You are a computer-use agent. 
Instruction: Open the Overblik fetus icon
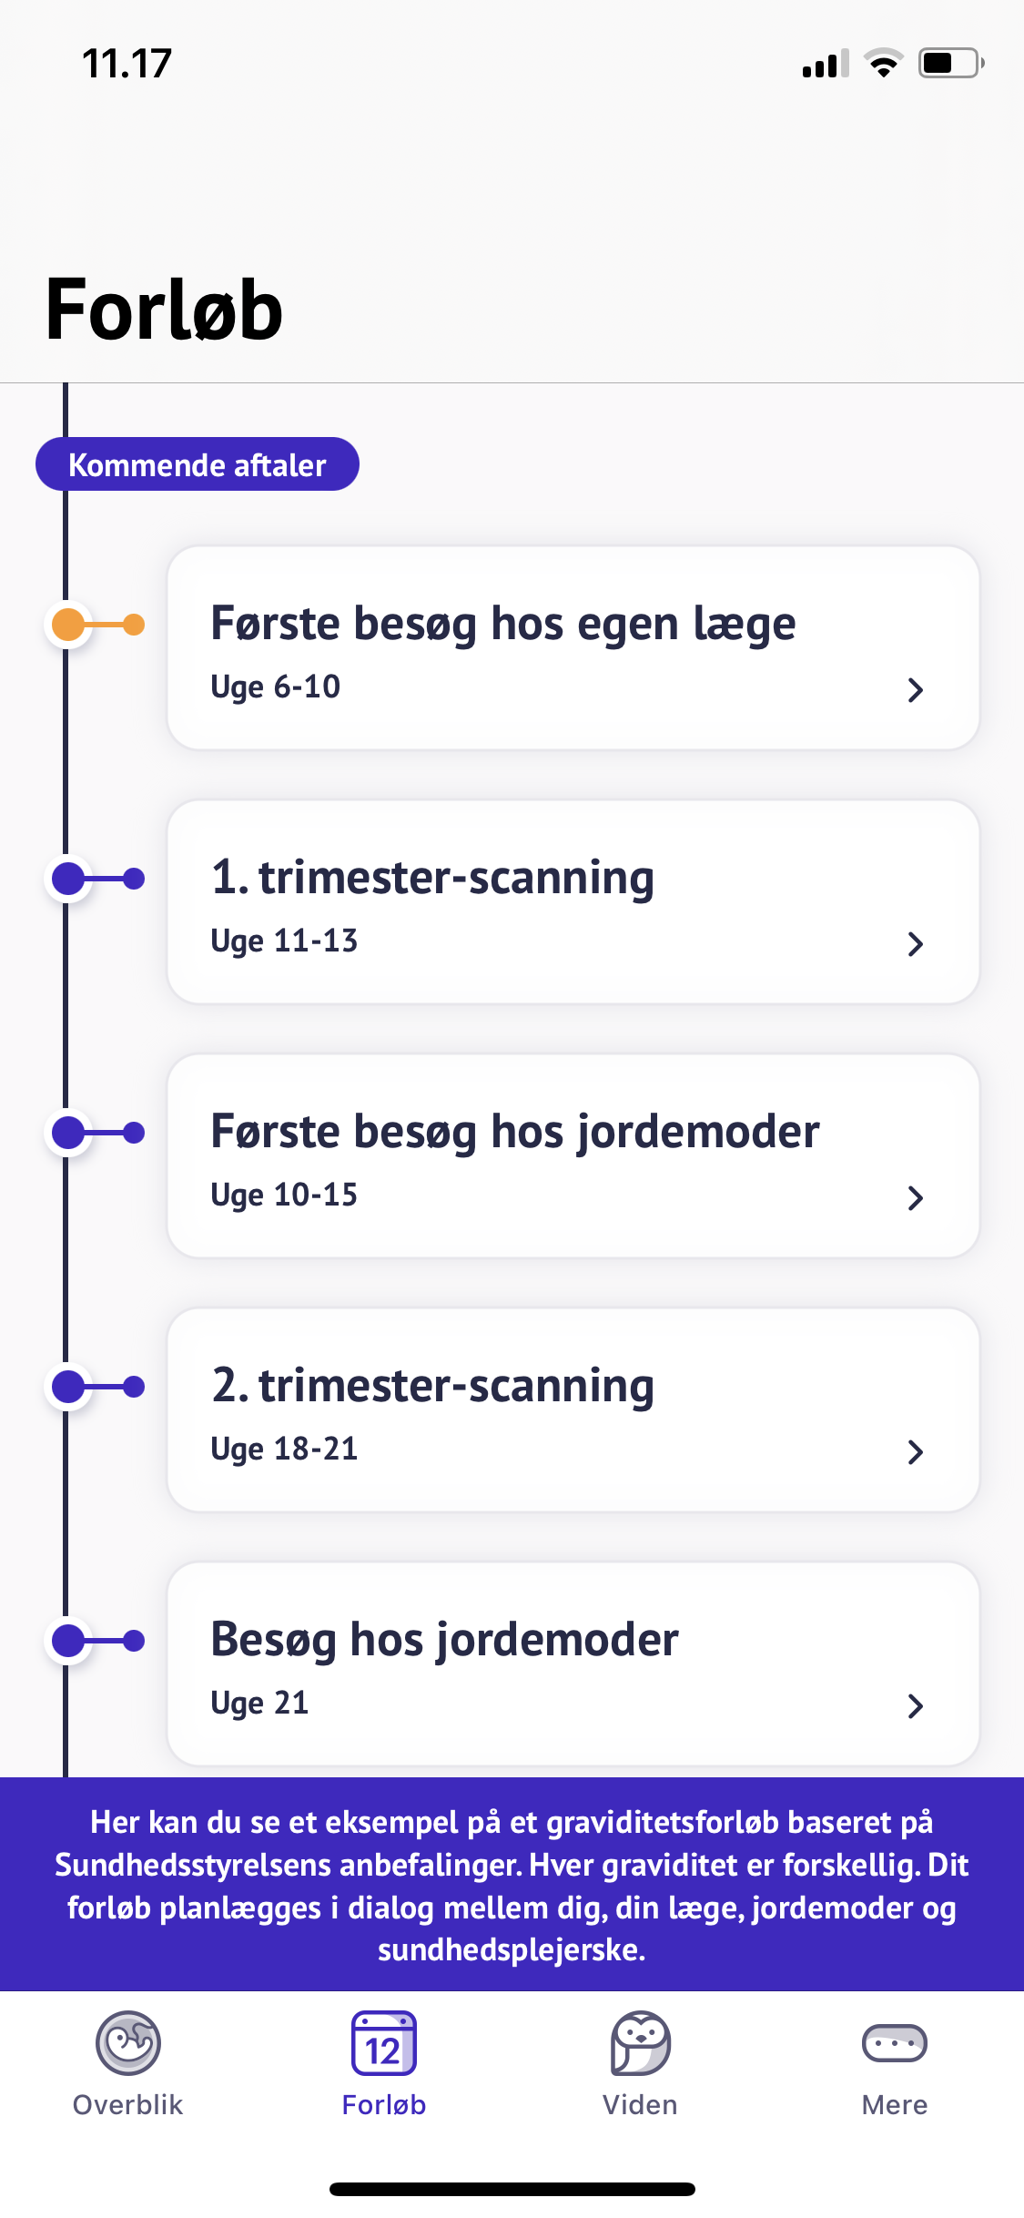pos(128,2042)
